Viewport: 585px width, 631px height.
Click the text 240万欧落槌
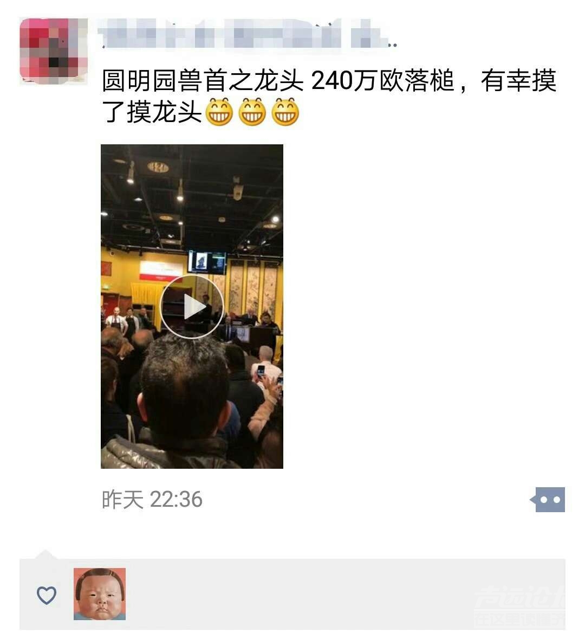coord(383,80)
